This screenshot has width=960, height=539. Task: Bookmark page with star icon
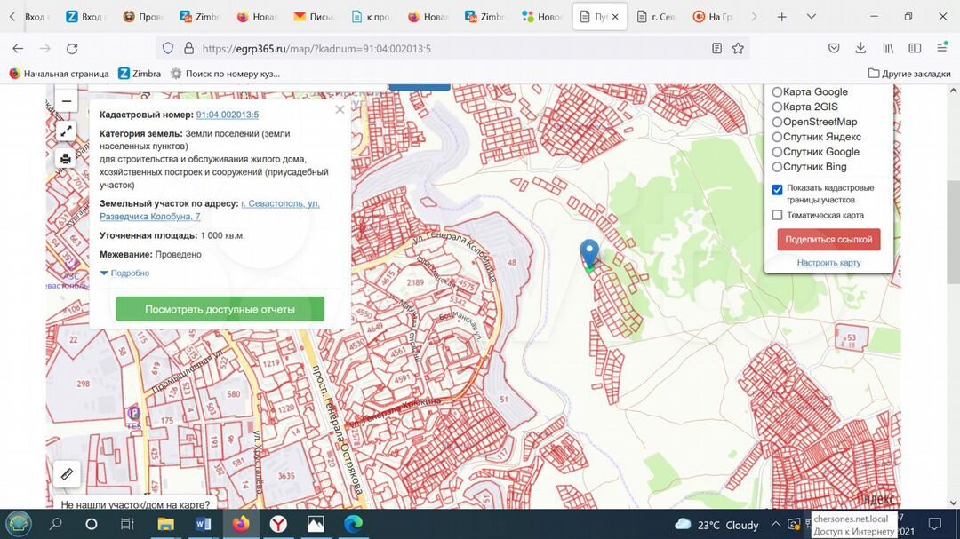coord(738,49)
